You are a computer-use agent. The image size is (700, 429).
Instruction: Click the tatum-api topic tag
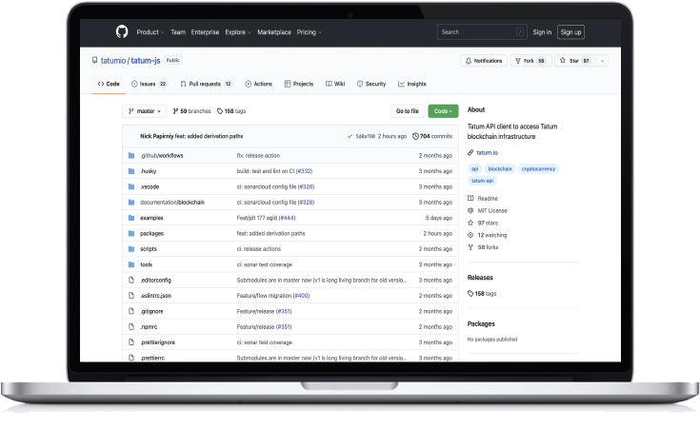click(482, 181)
